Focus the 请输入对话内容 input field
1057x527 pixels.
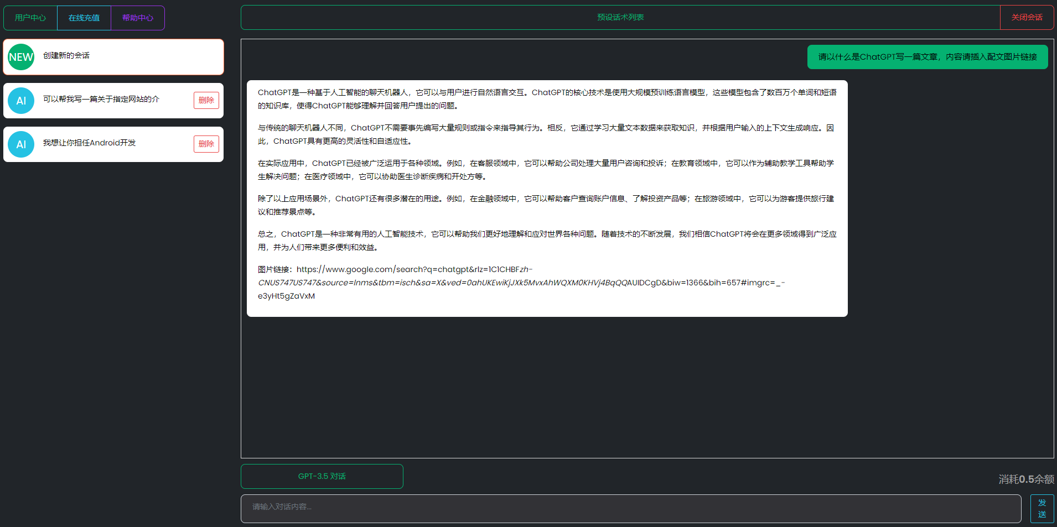click(x=631, y=509)
